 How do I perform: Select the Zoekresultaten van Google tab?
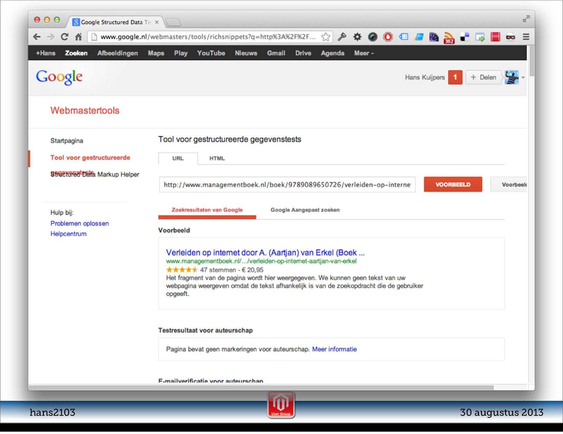coord(207,210)
